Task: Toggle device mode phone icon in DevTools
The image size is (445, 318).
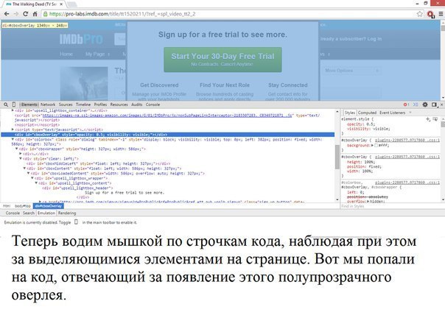Action: coord(13,105)
